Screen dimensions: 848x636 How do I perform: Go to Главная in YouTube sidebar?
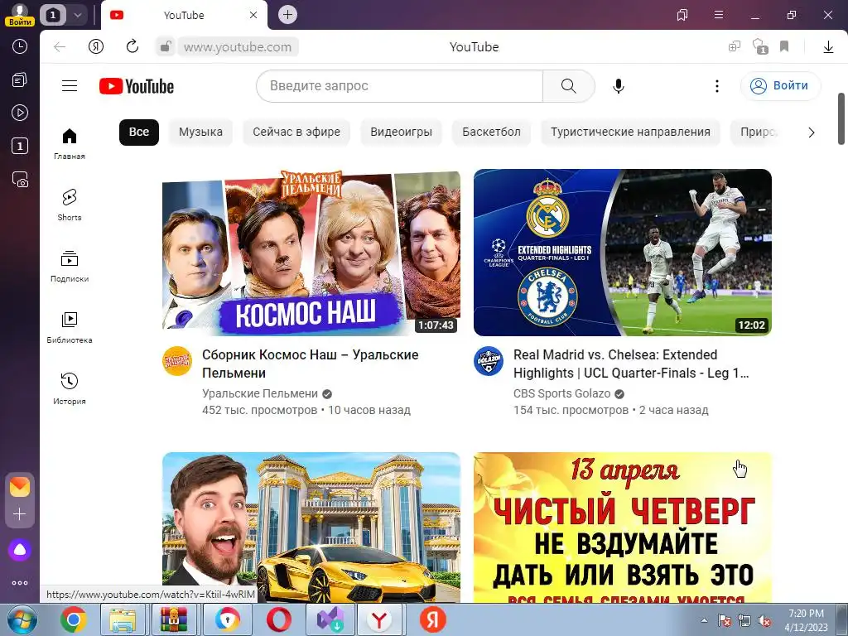coord(70,144)
